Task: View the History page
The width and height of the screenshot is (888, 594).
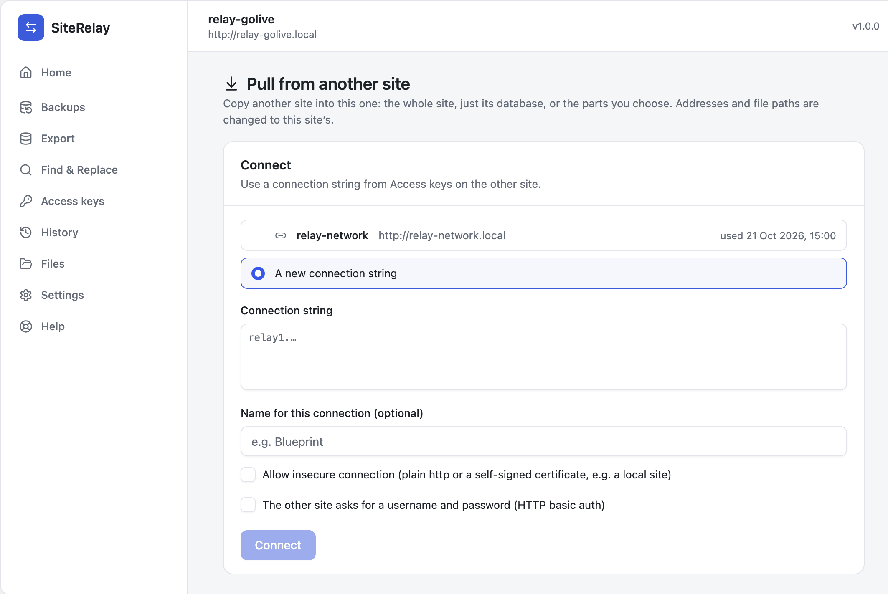Action: point(60,233)
